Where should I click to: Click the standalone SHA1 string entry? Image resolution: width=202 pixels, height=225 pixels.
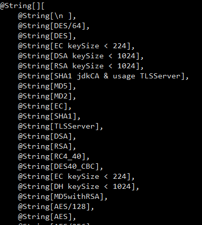click(x=49, y=117)
